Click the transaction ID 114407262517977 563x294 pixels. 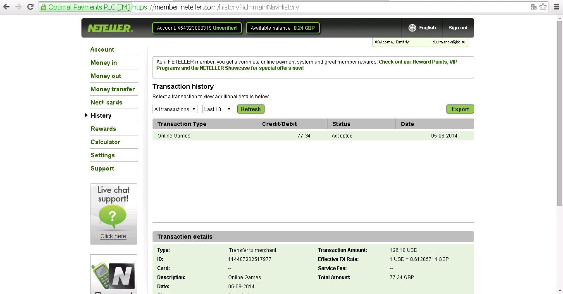250,259
